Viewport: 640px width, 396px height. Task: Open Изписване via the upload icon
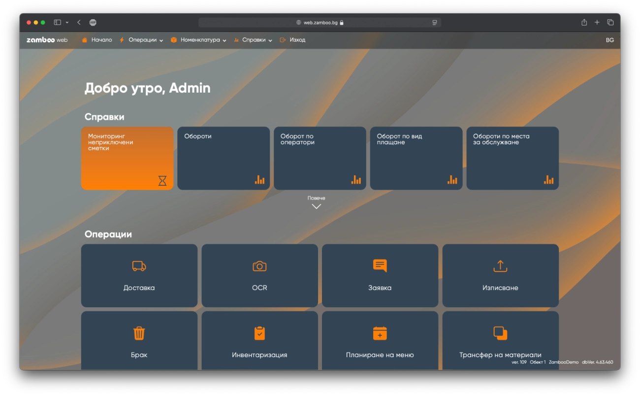[500, 265]
